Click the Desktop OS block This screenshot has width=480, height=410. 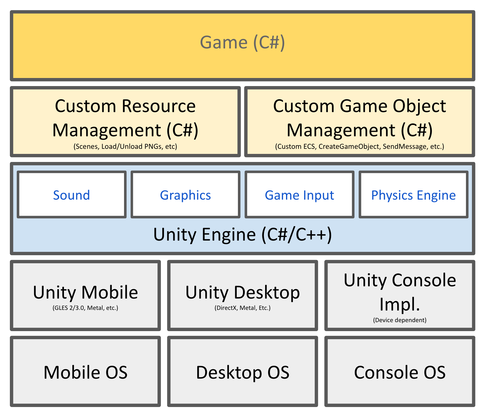(x=242, y=372)
